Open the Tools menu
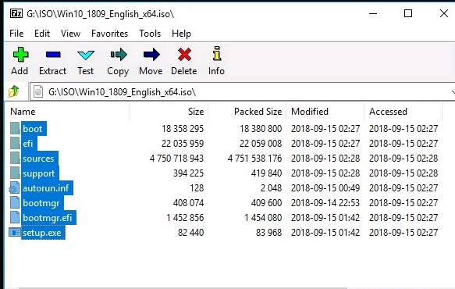This screenshot has height=289, width=455. (150, 34)
